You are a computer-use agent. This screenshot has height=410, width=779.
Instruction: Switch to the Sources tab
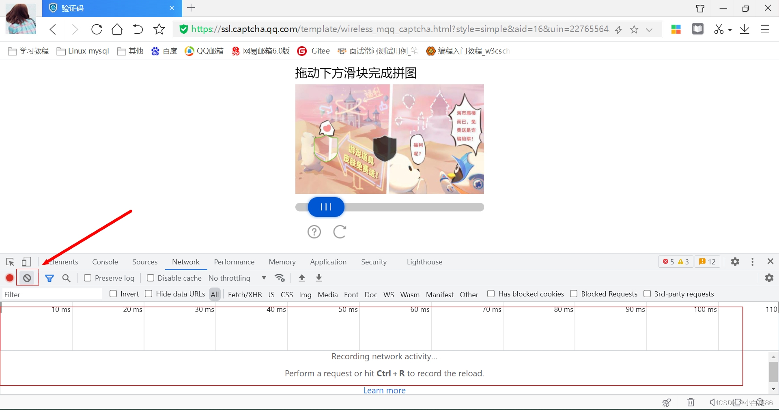pyautogui.click(x=145, y=262)
